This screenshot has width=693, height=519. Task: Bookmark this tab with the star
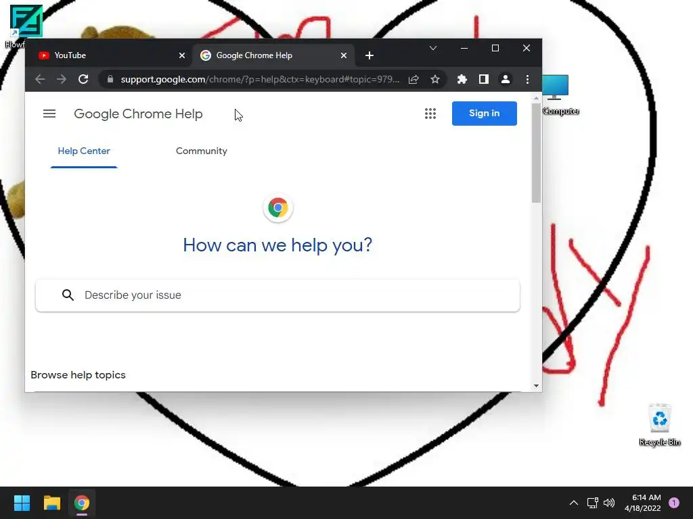[x=435, y=80]
